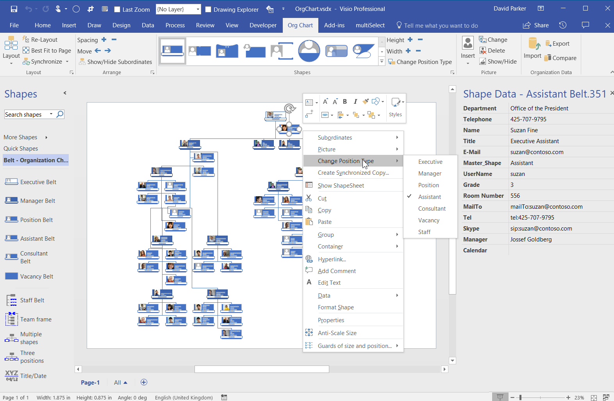
Task: Choose Show ShapeSheet from context menu
Action: pos(341,186)
